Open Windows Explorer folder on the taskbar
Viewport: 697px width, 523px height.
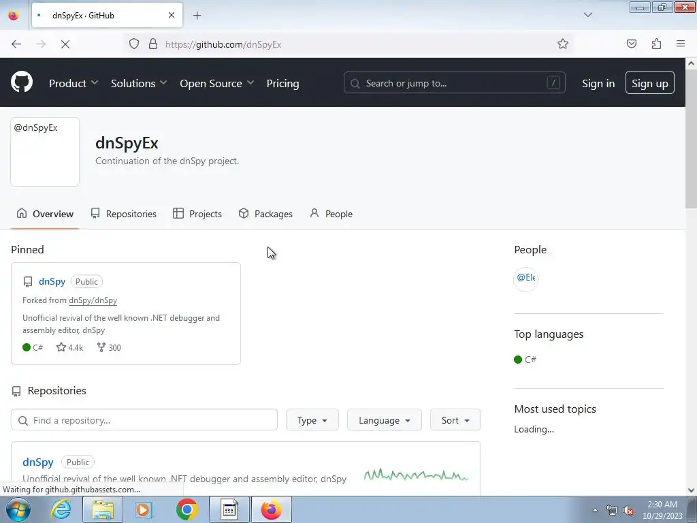103,509
